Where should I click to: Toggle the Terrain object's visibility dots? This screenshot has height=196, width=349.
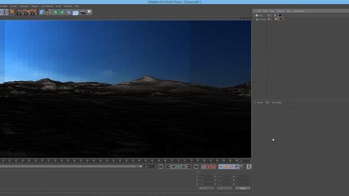[271, 20]
